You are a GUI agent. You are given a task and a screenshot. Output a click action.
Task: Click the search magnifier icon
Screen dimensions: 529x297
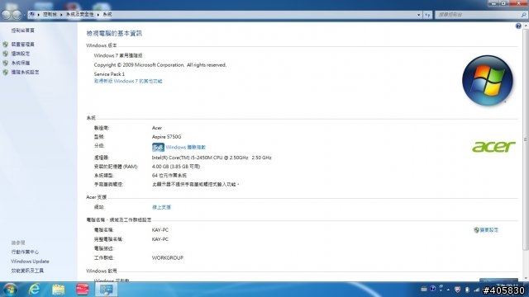coord(523,15)
